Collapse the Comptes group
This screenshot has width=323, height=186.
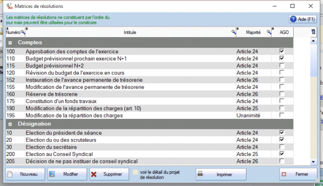[10, 42]
